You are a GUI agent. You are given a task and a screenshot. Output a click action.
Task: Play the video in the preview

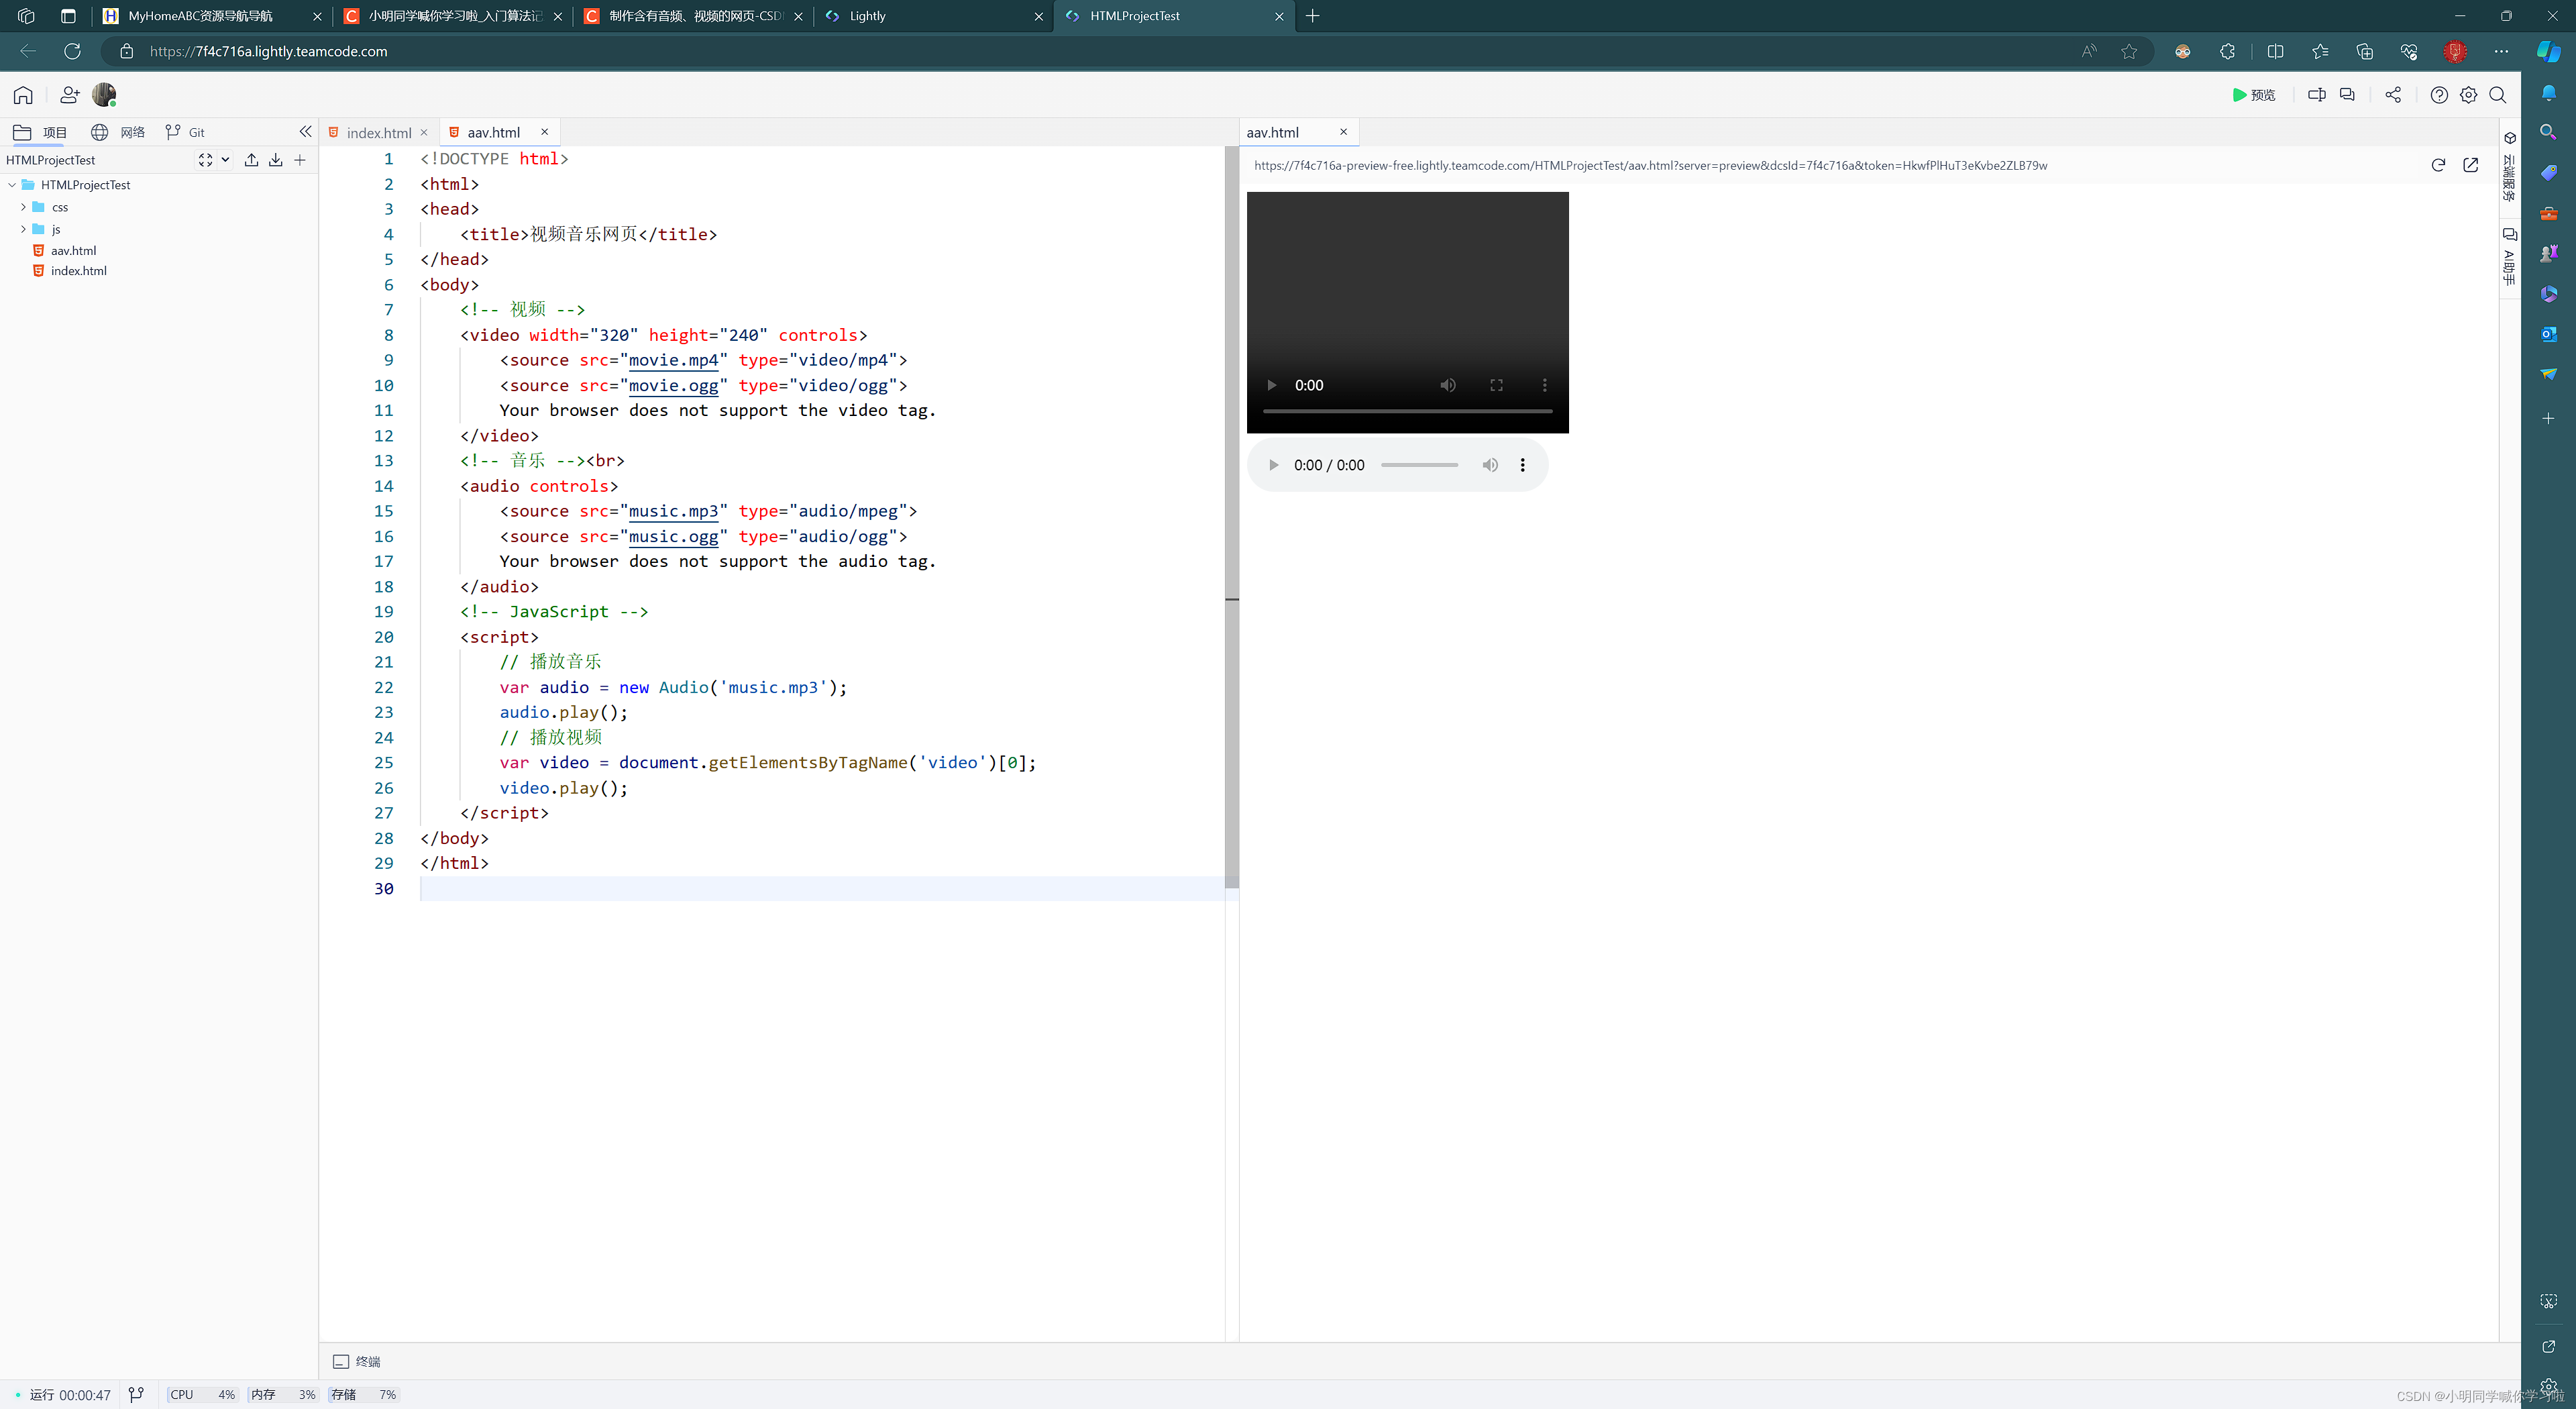(1271, 386)
